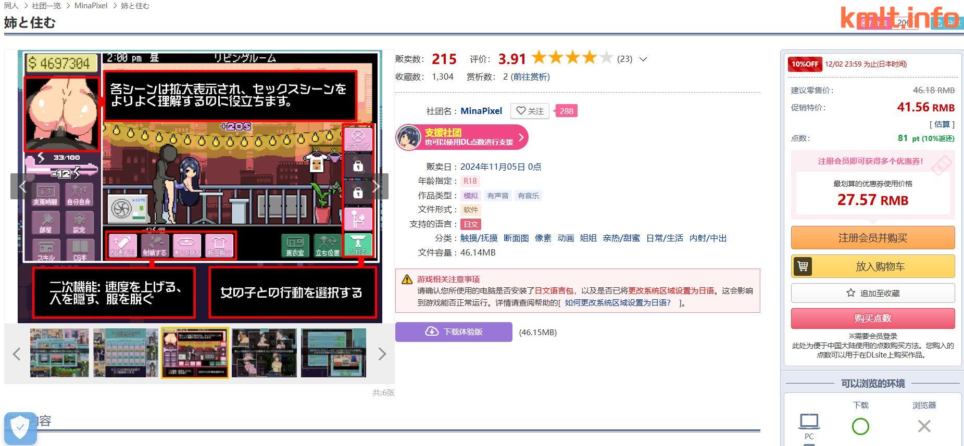Screen dimensions: 964x446
Task: Filter by 有声音 tag
Action: [x=498, y=196]
